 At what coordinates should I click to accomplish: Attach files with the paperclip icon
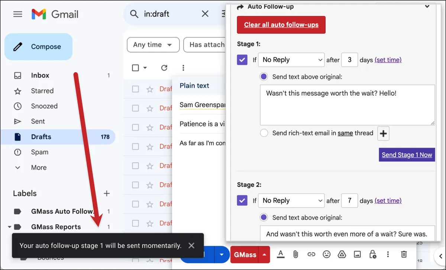[296, 254]
